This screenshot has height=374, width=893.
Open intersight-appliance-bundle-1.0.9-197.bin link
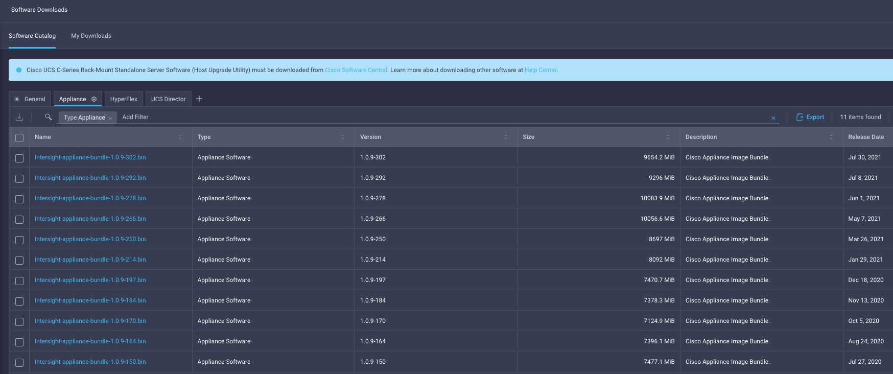coord(90,280)
